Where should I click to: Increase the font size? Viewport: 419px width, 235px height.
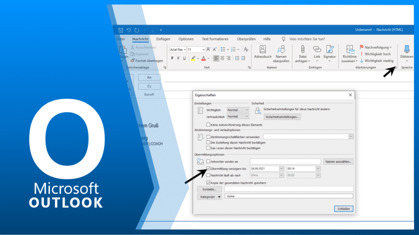208,49
